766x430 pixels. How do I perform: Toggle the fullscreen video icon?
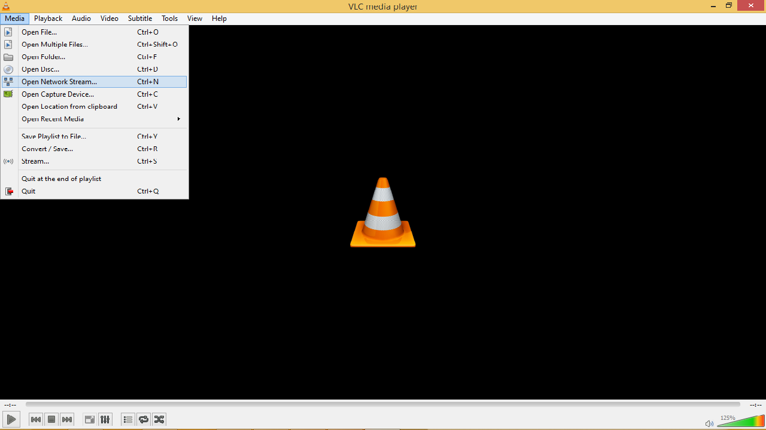89,419
